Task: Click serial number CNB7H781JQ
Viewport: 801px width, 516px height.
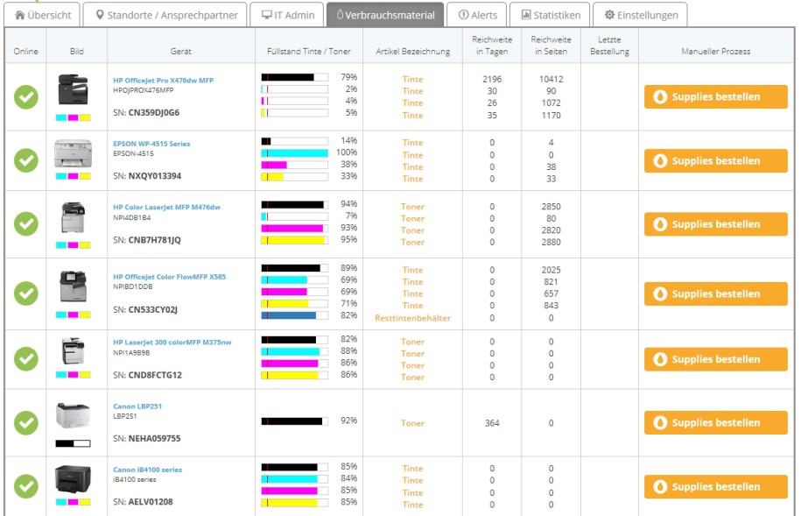Action: (x=154, y=240)
